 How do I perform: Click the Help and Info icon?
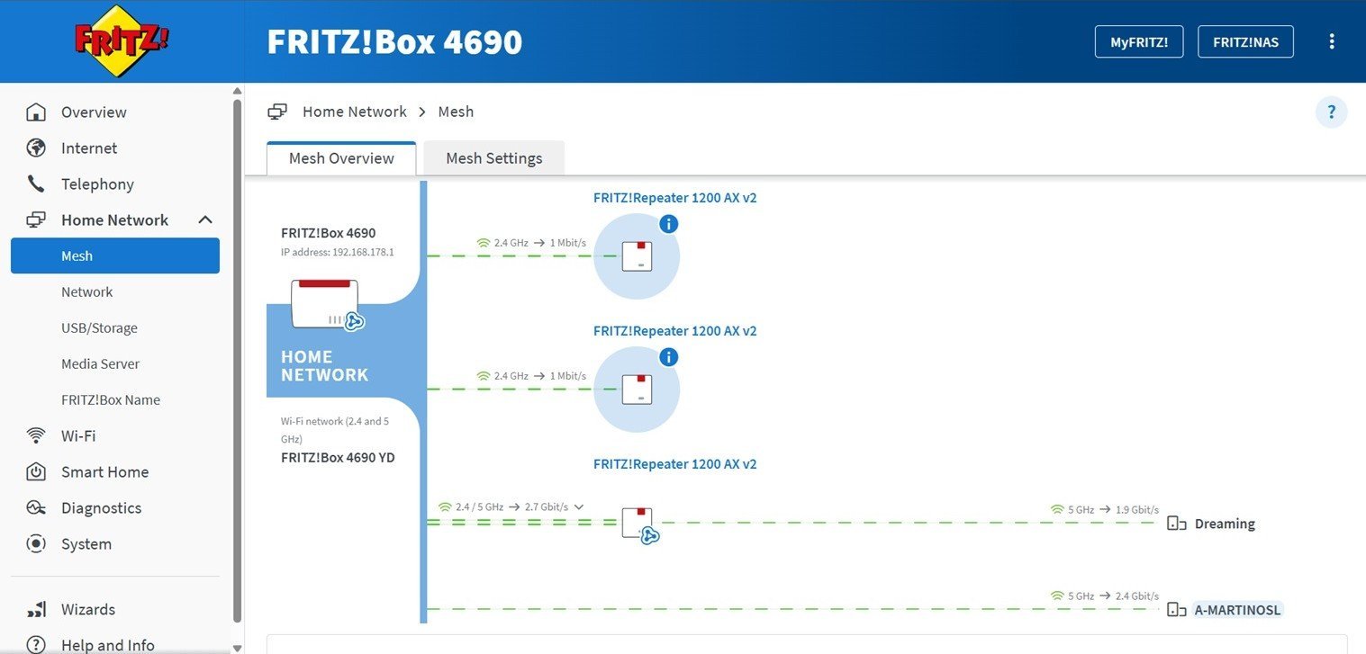click(36, 645)
